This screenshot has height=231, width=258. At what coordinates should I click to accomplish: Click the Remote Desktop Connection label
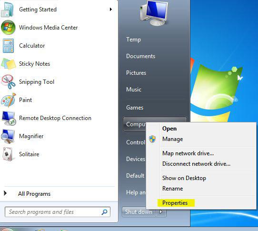[55, 118]
